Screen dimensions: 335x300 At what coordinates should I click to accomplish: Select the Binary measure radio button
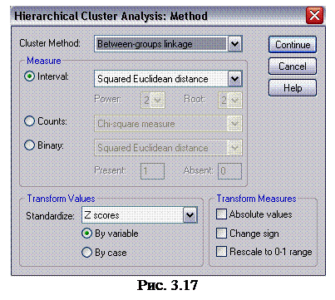[x=29, y=145]
